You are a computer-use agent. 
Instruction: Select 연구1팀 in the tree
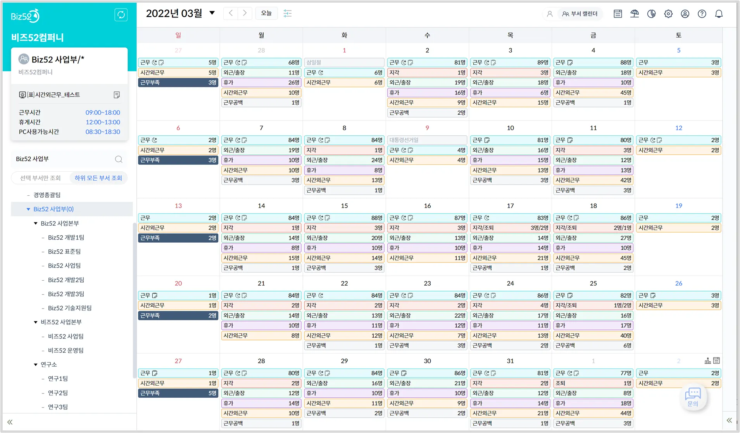(x=58, y=379)
